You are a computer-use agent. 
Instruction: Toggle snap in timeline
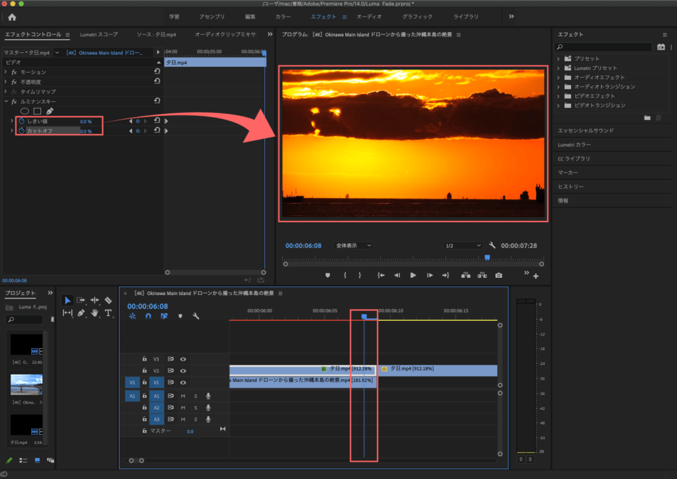tap(148, 316)
